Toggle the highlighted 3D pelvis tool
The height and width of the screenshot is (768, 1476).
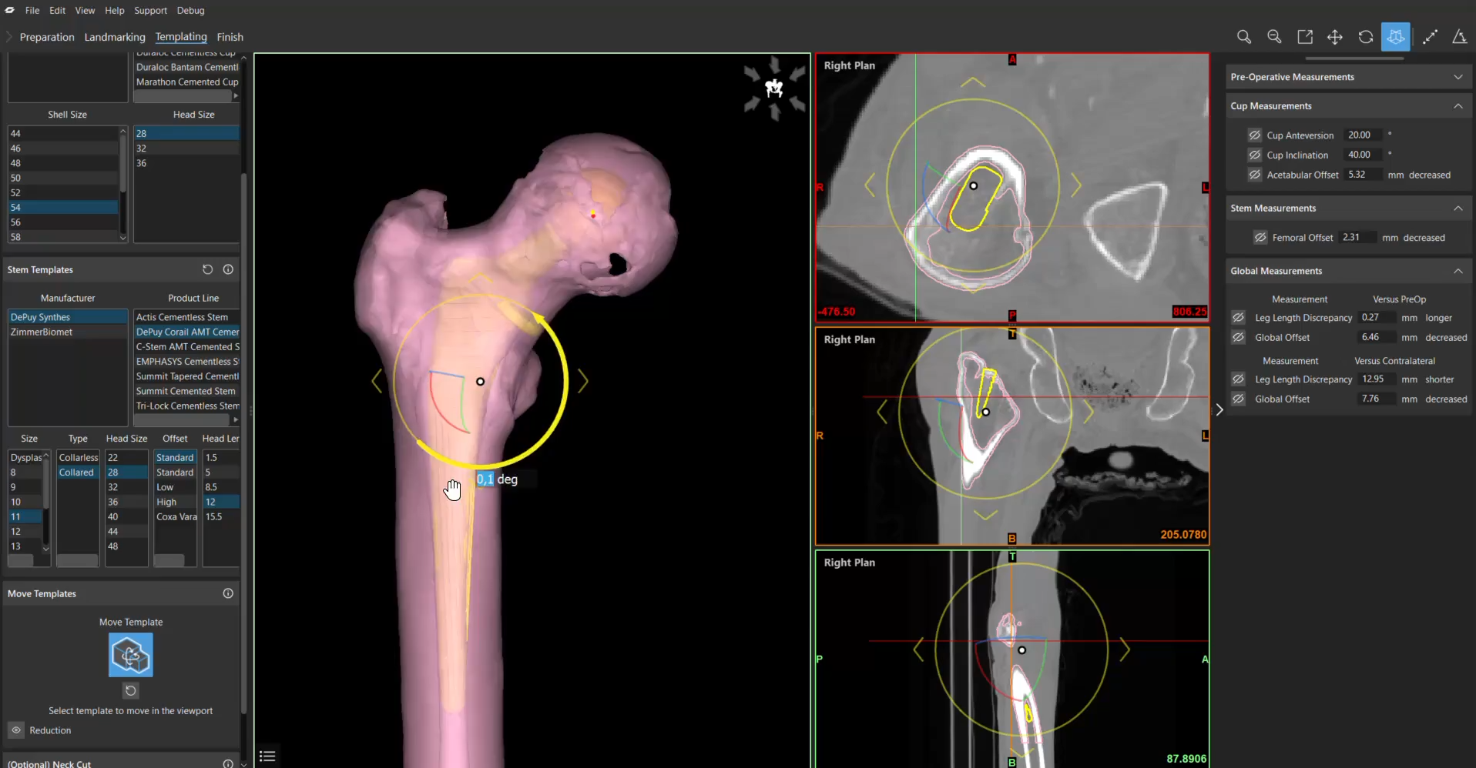(1396, 37)
